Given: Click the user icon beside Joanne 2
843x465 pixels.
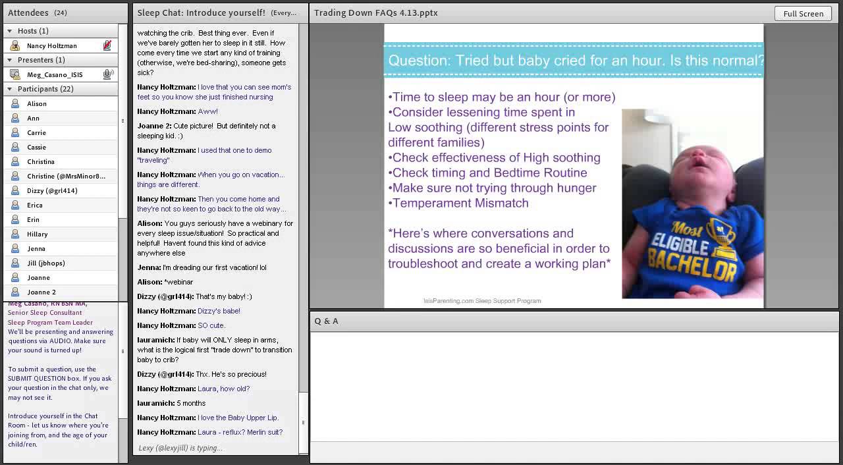Looking at the screenshot, I should 14,292.
